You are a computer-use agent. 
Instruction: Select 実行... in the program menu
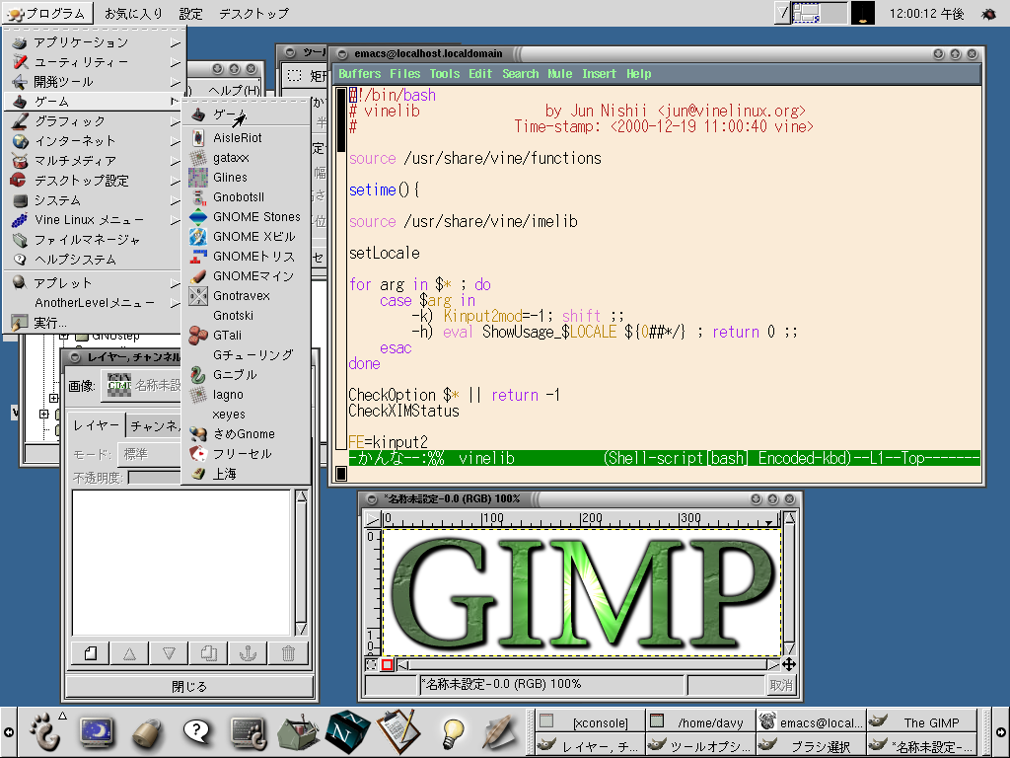coord(94,323)
